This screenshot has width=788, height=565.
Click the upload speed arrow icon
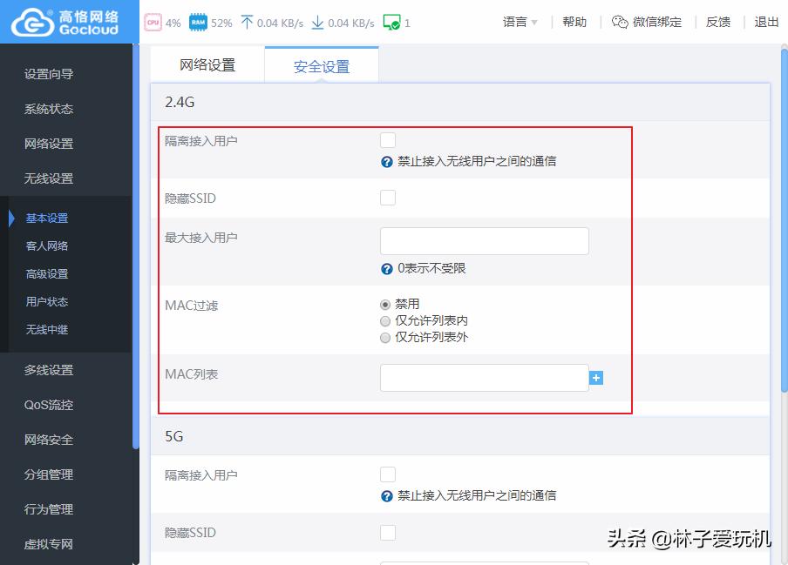(x=246, y=23)
